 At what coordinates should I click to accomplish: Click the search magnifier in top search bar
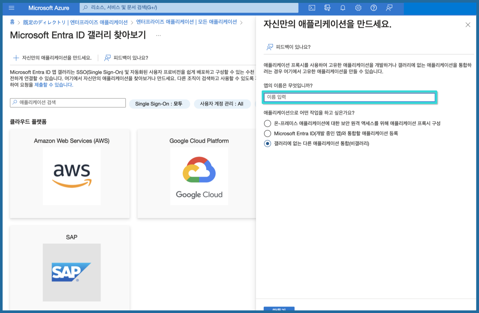pos(85,8)
